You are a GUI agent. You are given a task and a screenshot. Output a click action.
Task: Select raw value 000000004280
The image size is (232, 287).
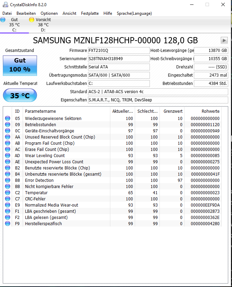205,224
